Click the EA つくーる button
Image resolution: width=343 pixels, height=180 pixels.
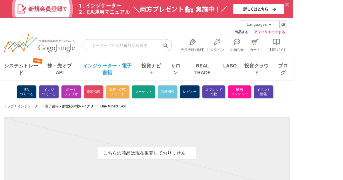click(x=27, y=92)
